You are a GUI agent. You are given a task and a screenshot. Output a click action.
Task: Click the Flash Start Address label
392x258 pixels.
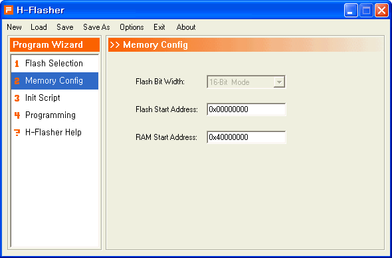(x=167, y=109)
